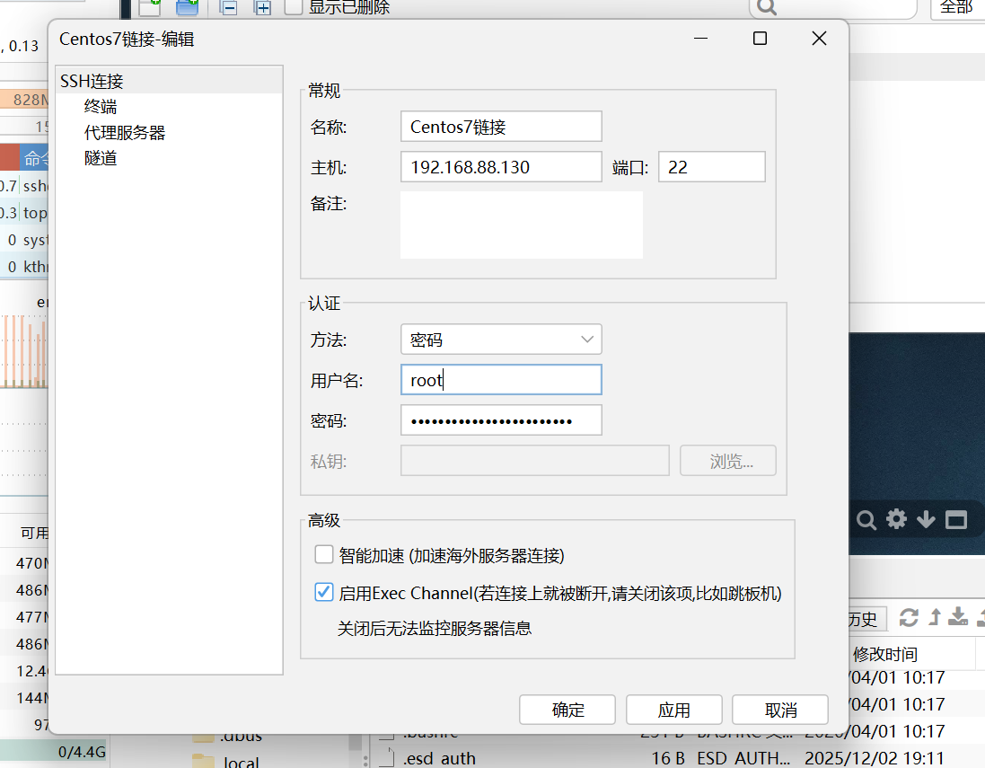Click the 应用 button

pos(674,710)
